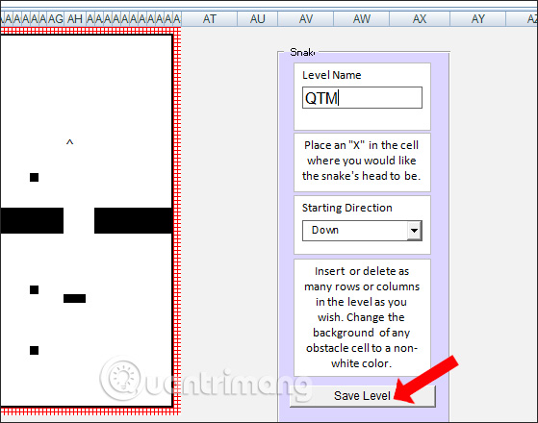Select column header AG
This screenshot has width=538, height=423.
pyautogui.click(x=56, y=19)
